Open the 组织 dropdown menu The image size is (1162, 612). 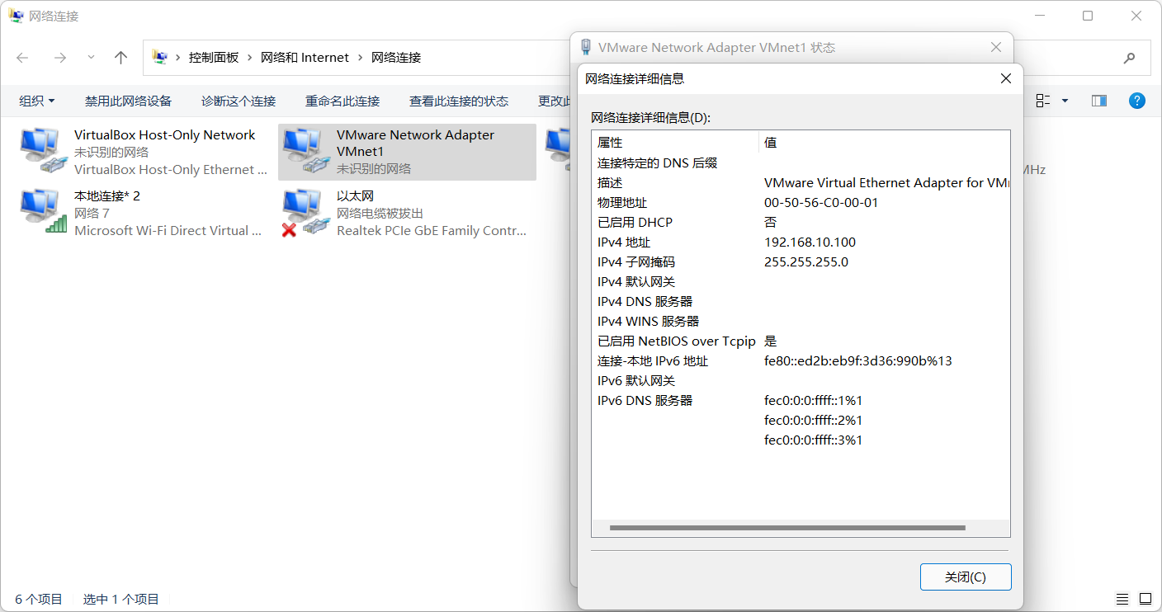pos(37,101)
